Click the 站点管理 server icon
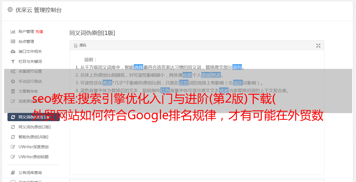Screen dimensions: 356x182 tap(13, 41)
